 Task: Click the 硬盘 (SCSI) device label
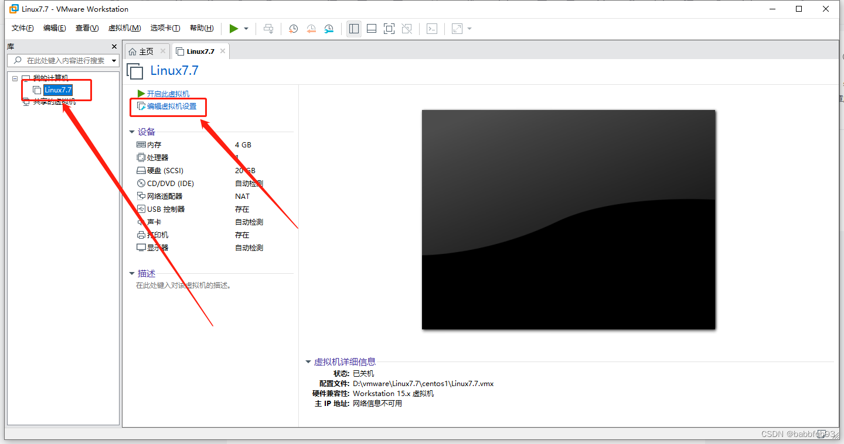click(165, 171)
